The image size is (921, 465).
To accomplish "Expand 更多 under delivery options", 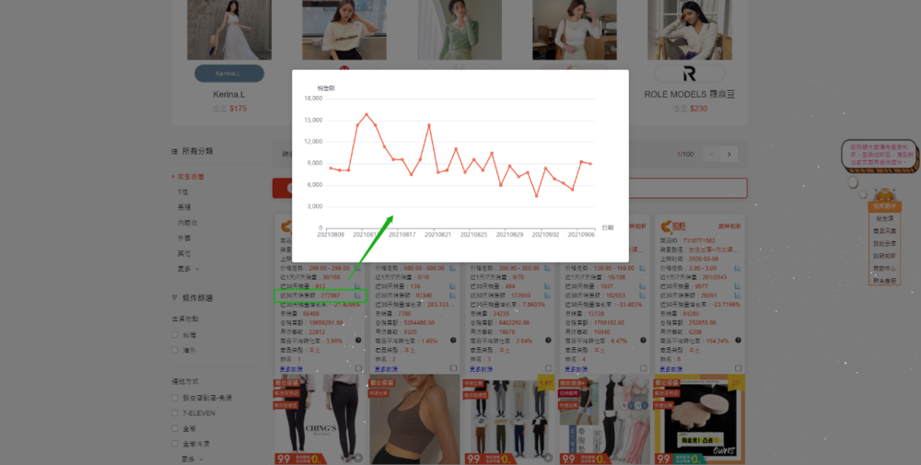I will point(192,459).
